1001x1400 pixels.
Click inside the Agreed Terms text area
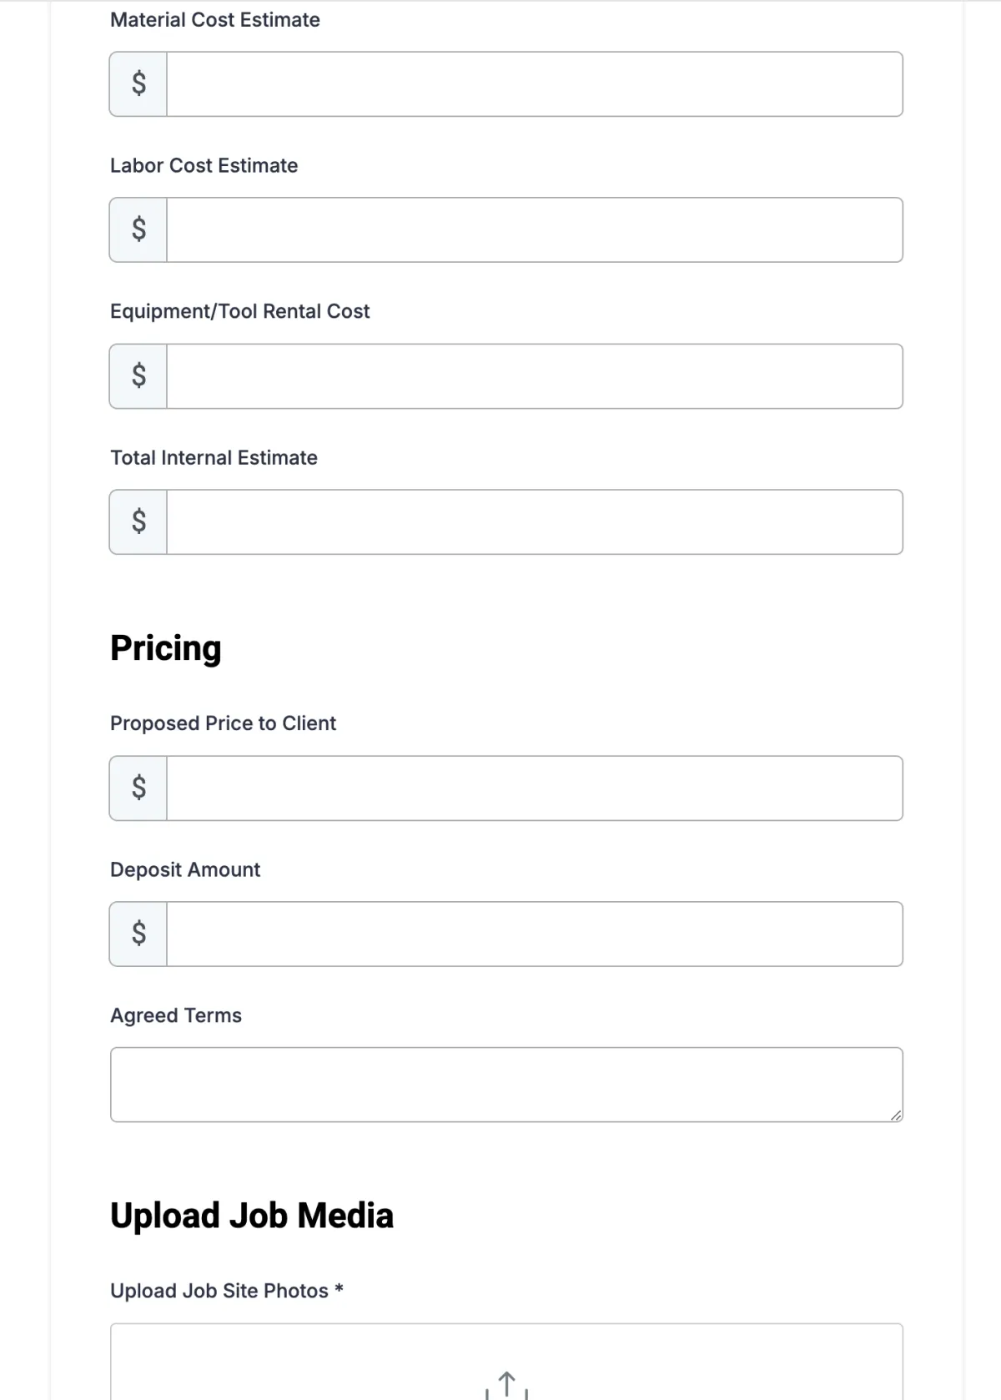click(x=506, y=1084)
